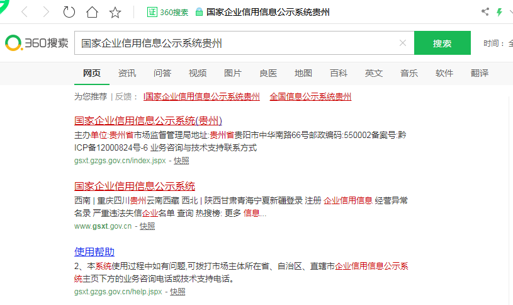Switch to the 问答 tab
Screen dimensions: 513x305
(x=162, y=73)
